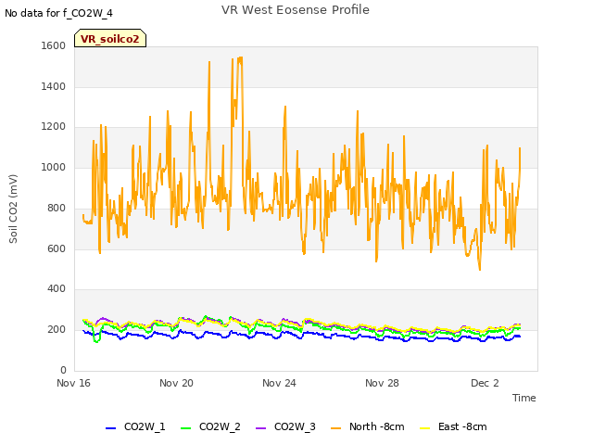Click the purple CO2W_3 legend swatch

tap(261, 428)
